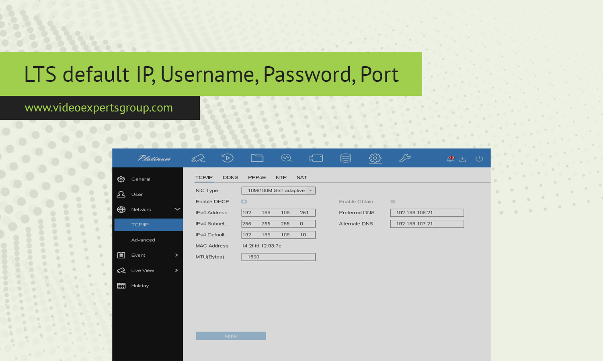This screenshot has width=603, height=361.
Task: Open the Smart Analysis search icon
Action: pyautogui.click(x=287, y=158)
